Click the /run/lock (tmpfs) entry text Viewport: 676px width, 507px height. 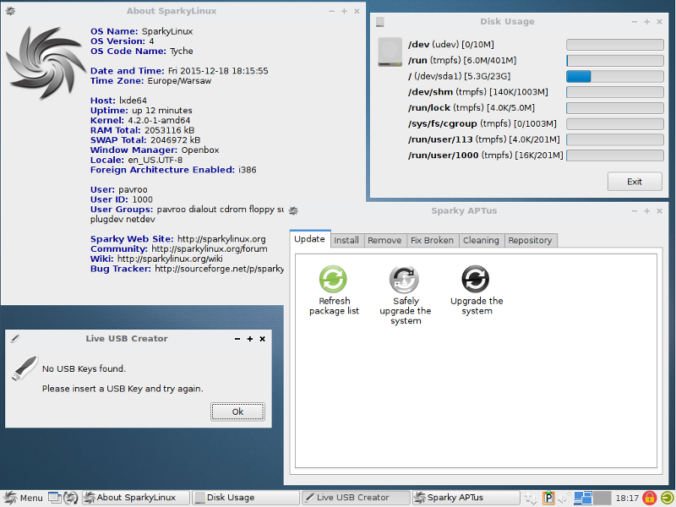click(x=472, y=108)
